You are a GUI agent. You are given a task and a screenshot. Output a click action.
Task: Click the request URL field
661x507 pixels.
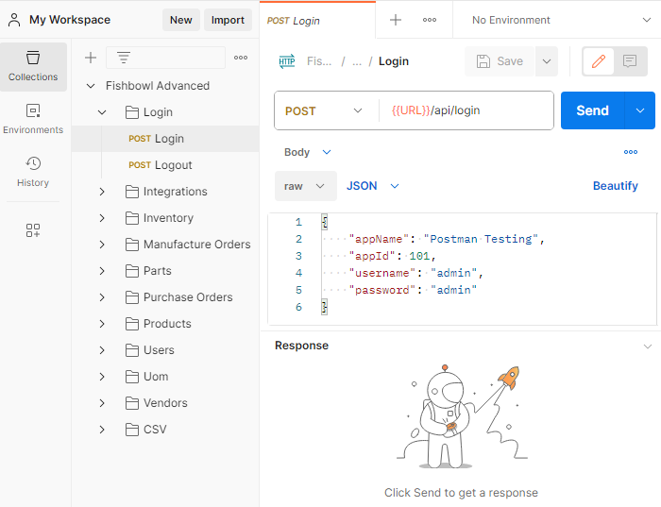(466, 110)
